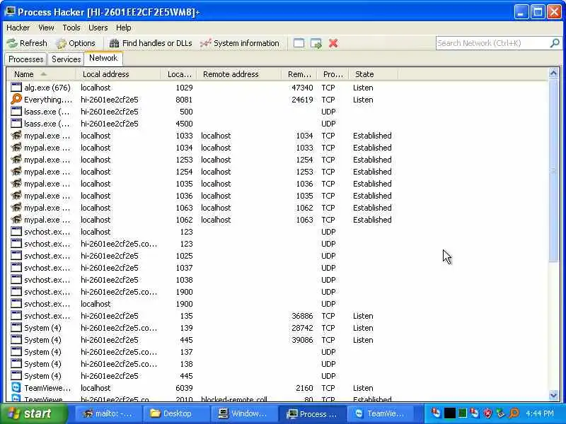
Task: Click the black square tray icon
Action: coord(449,413)
